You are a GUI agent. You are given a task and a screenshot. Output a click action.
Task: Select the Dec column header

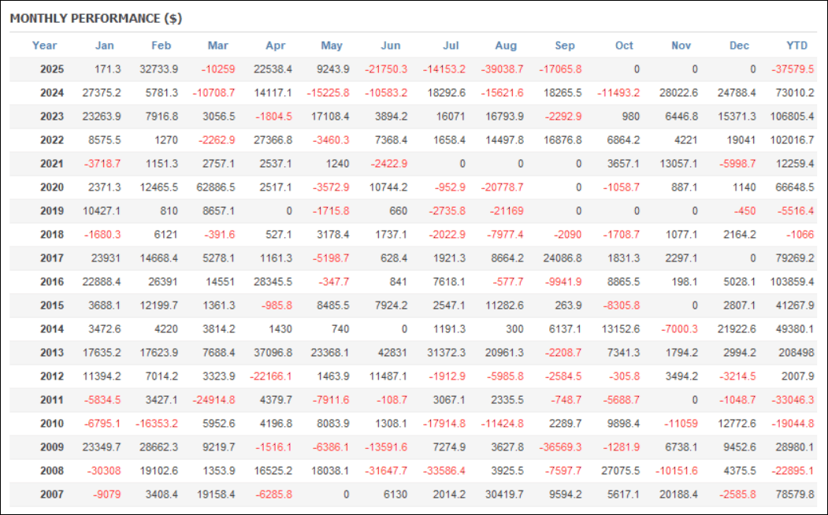(739, 46)
